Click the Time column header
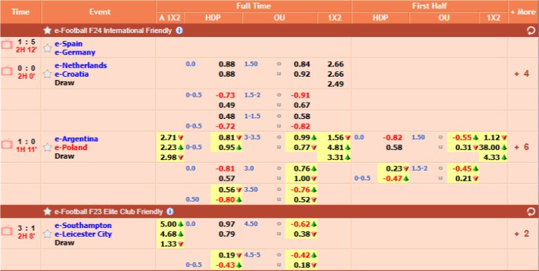This screenshot has height=271, width=539. point(21,12)
